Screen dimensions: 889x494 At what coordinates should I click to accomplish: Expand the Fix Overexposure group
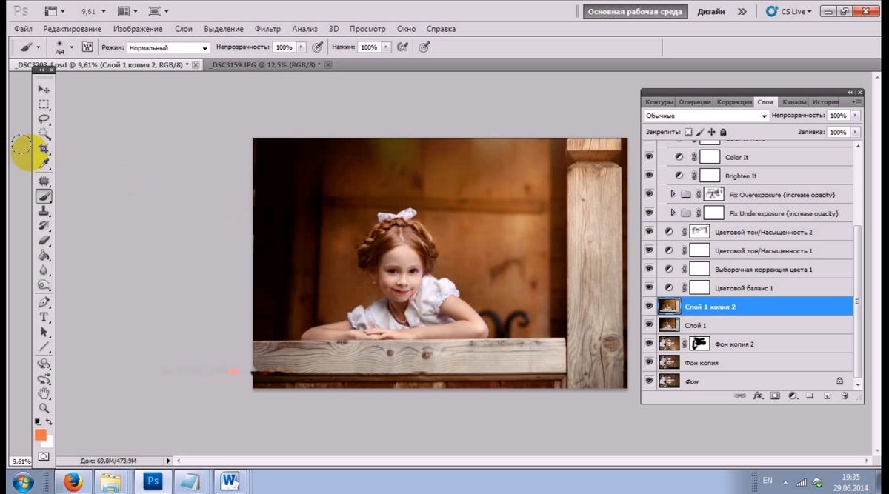(673, 194)
